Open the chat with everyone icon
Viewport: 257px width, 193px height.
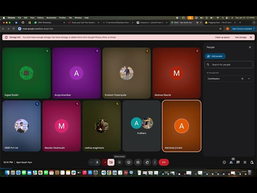[x=238, y=162]
